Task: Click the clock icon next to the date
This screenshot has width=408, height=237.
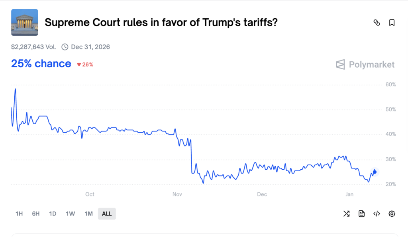Action: pos(65,47)
